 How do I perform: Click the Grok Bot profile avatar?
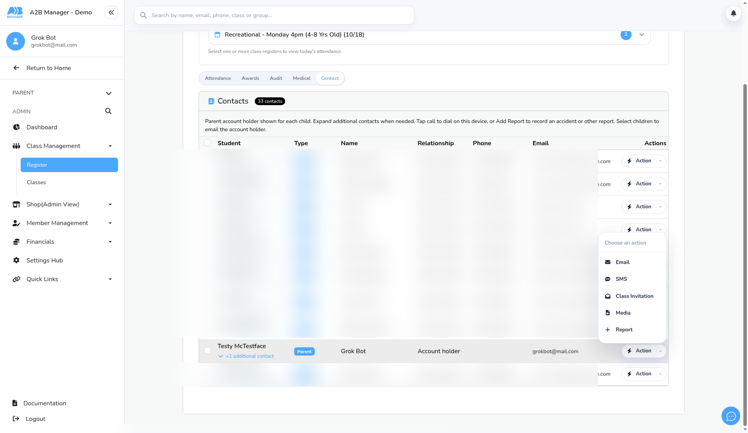click(16, 41)
